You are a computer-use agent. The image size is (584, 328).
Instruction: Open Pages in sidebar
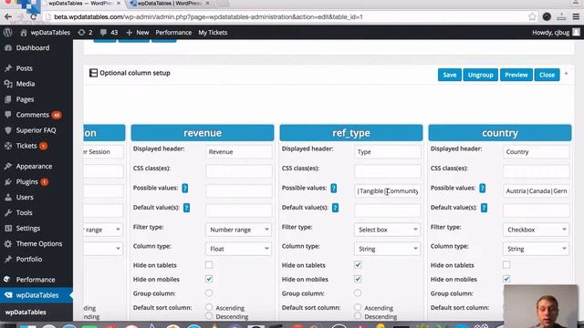(25, 99)
